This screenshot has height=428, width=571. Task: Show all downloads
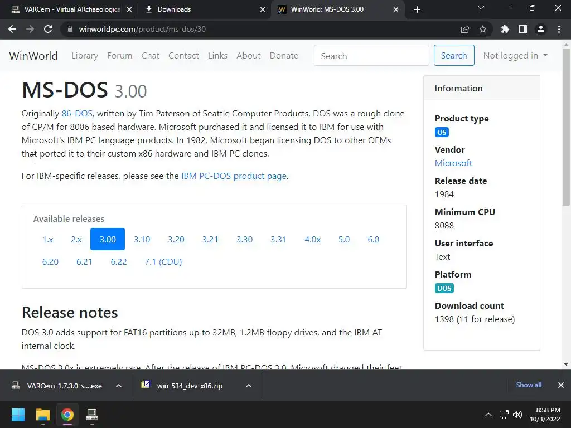(529, 385)
